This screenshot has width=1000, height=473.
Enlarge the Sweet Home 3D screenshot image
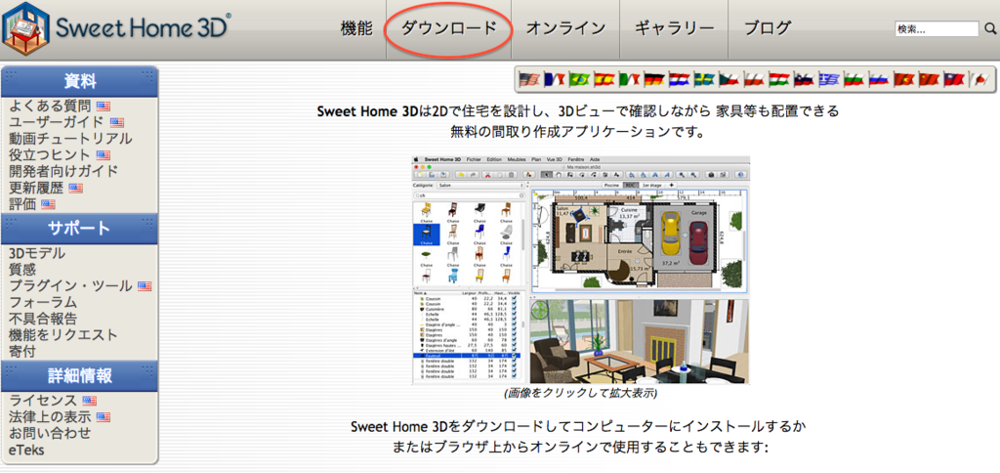coord(581,270)
